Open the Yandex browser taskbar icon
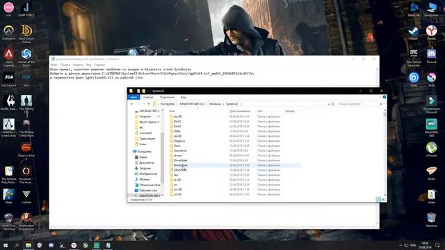Screen dimensions: 445x250 pyautogui.click(x=74, y=245)
